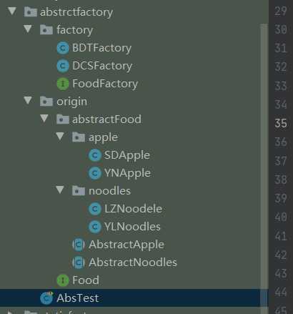Select the AbstractNoodles file
Image resolution: width=293 pixels, height=314 pixels.
coord(133,263)
